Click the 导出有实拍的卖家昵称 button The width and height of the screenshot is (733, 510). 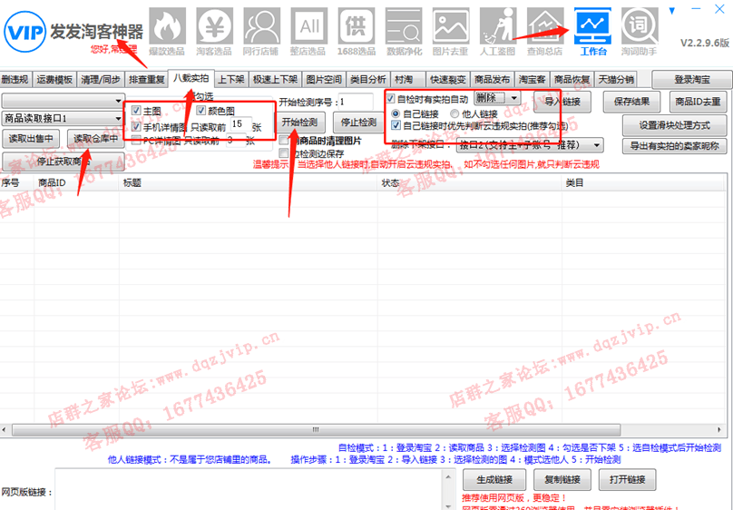tap(675, 146)
